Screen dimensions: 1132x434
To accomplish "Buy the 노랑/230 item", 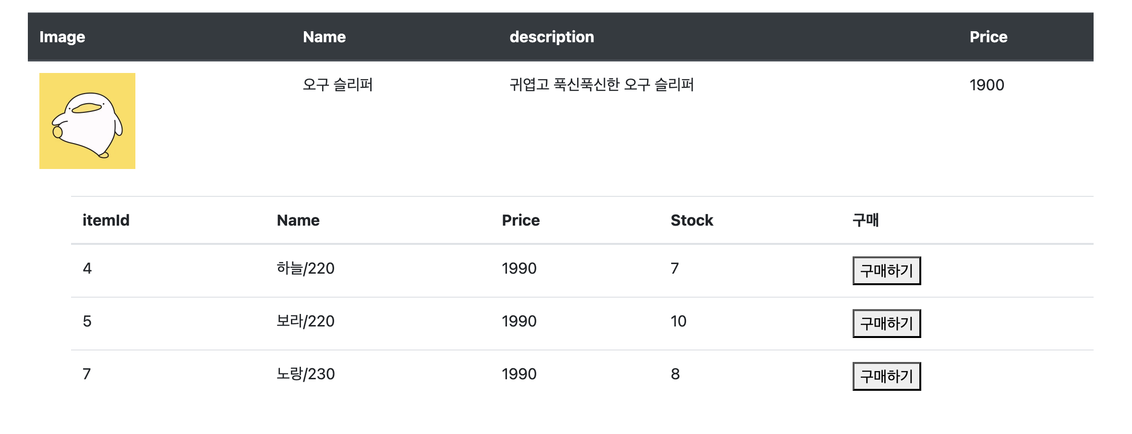I will click(x=886, y=376).
